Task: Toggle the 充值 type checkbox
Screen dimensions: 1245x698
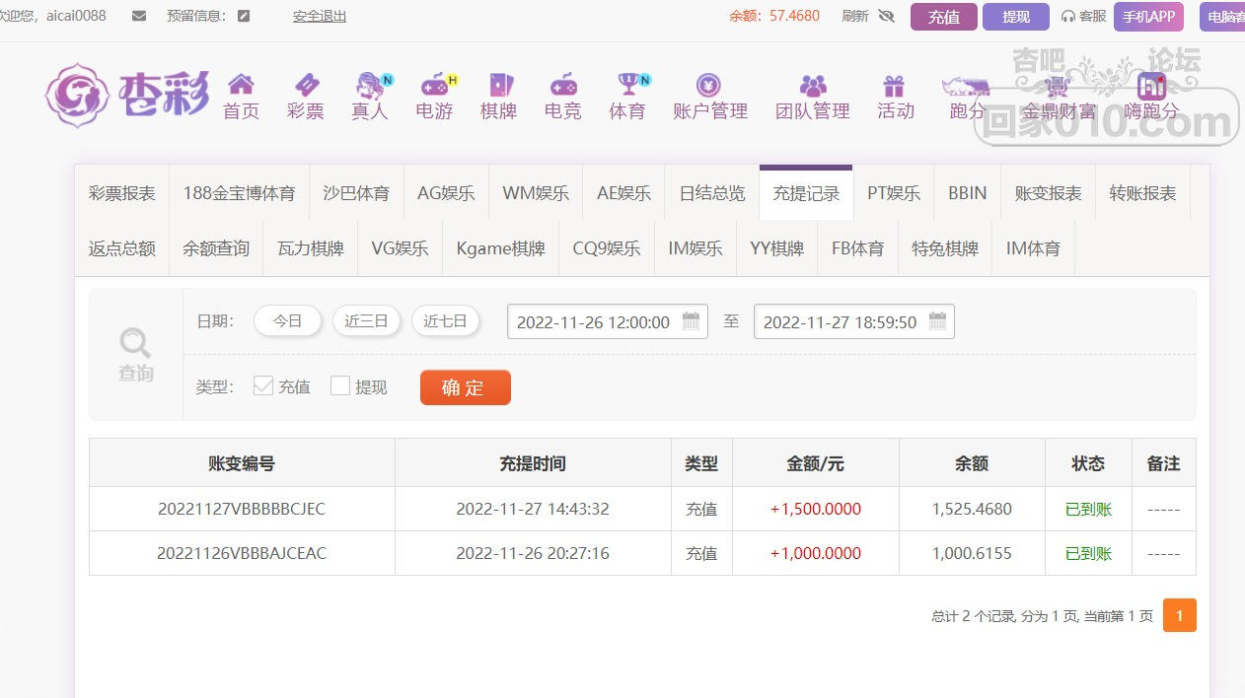Action: tap(262, 385)
